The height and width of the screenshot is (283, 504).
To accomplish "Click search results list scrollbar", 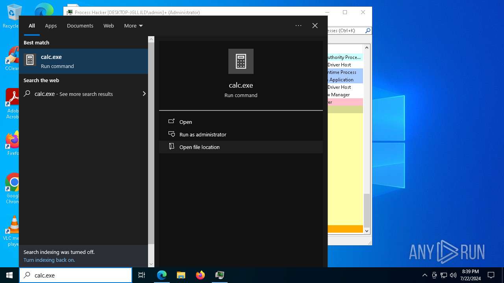I will click(x=151, y=143).
